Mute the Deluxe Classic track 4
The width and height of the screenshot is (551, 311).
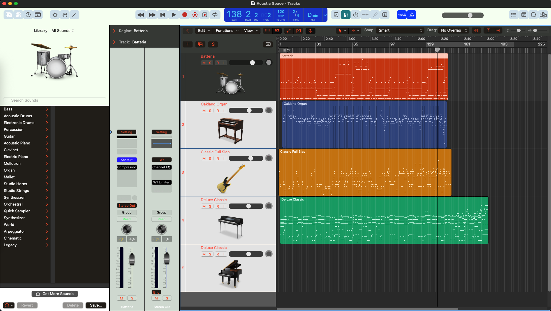click(204, 206)
